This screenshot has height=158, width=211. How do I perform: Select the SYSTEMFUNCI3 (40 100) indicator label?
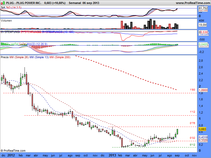(58, 32)
